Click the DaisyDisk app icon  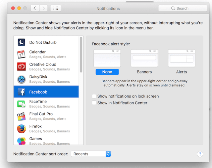(x=21, y=79)
